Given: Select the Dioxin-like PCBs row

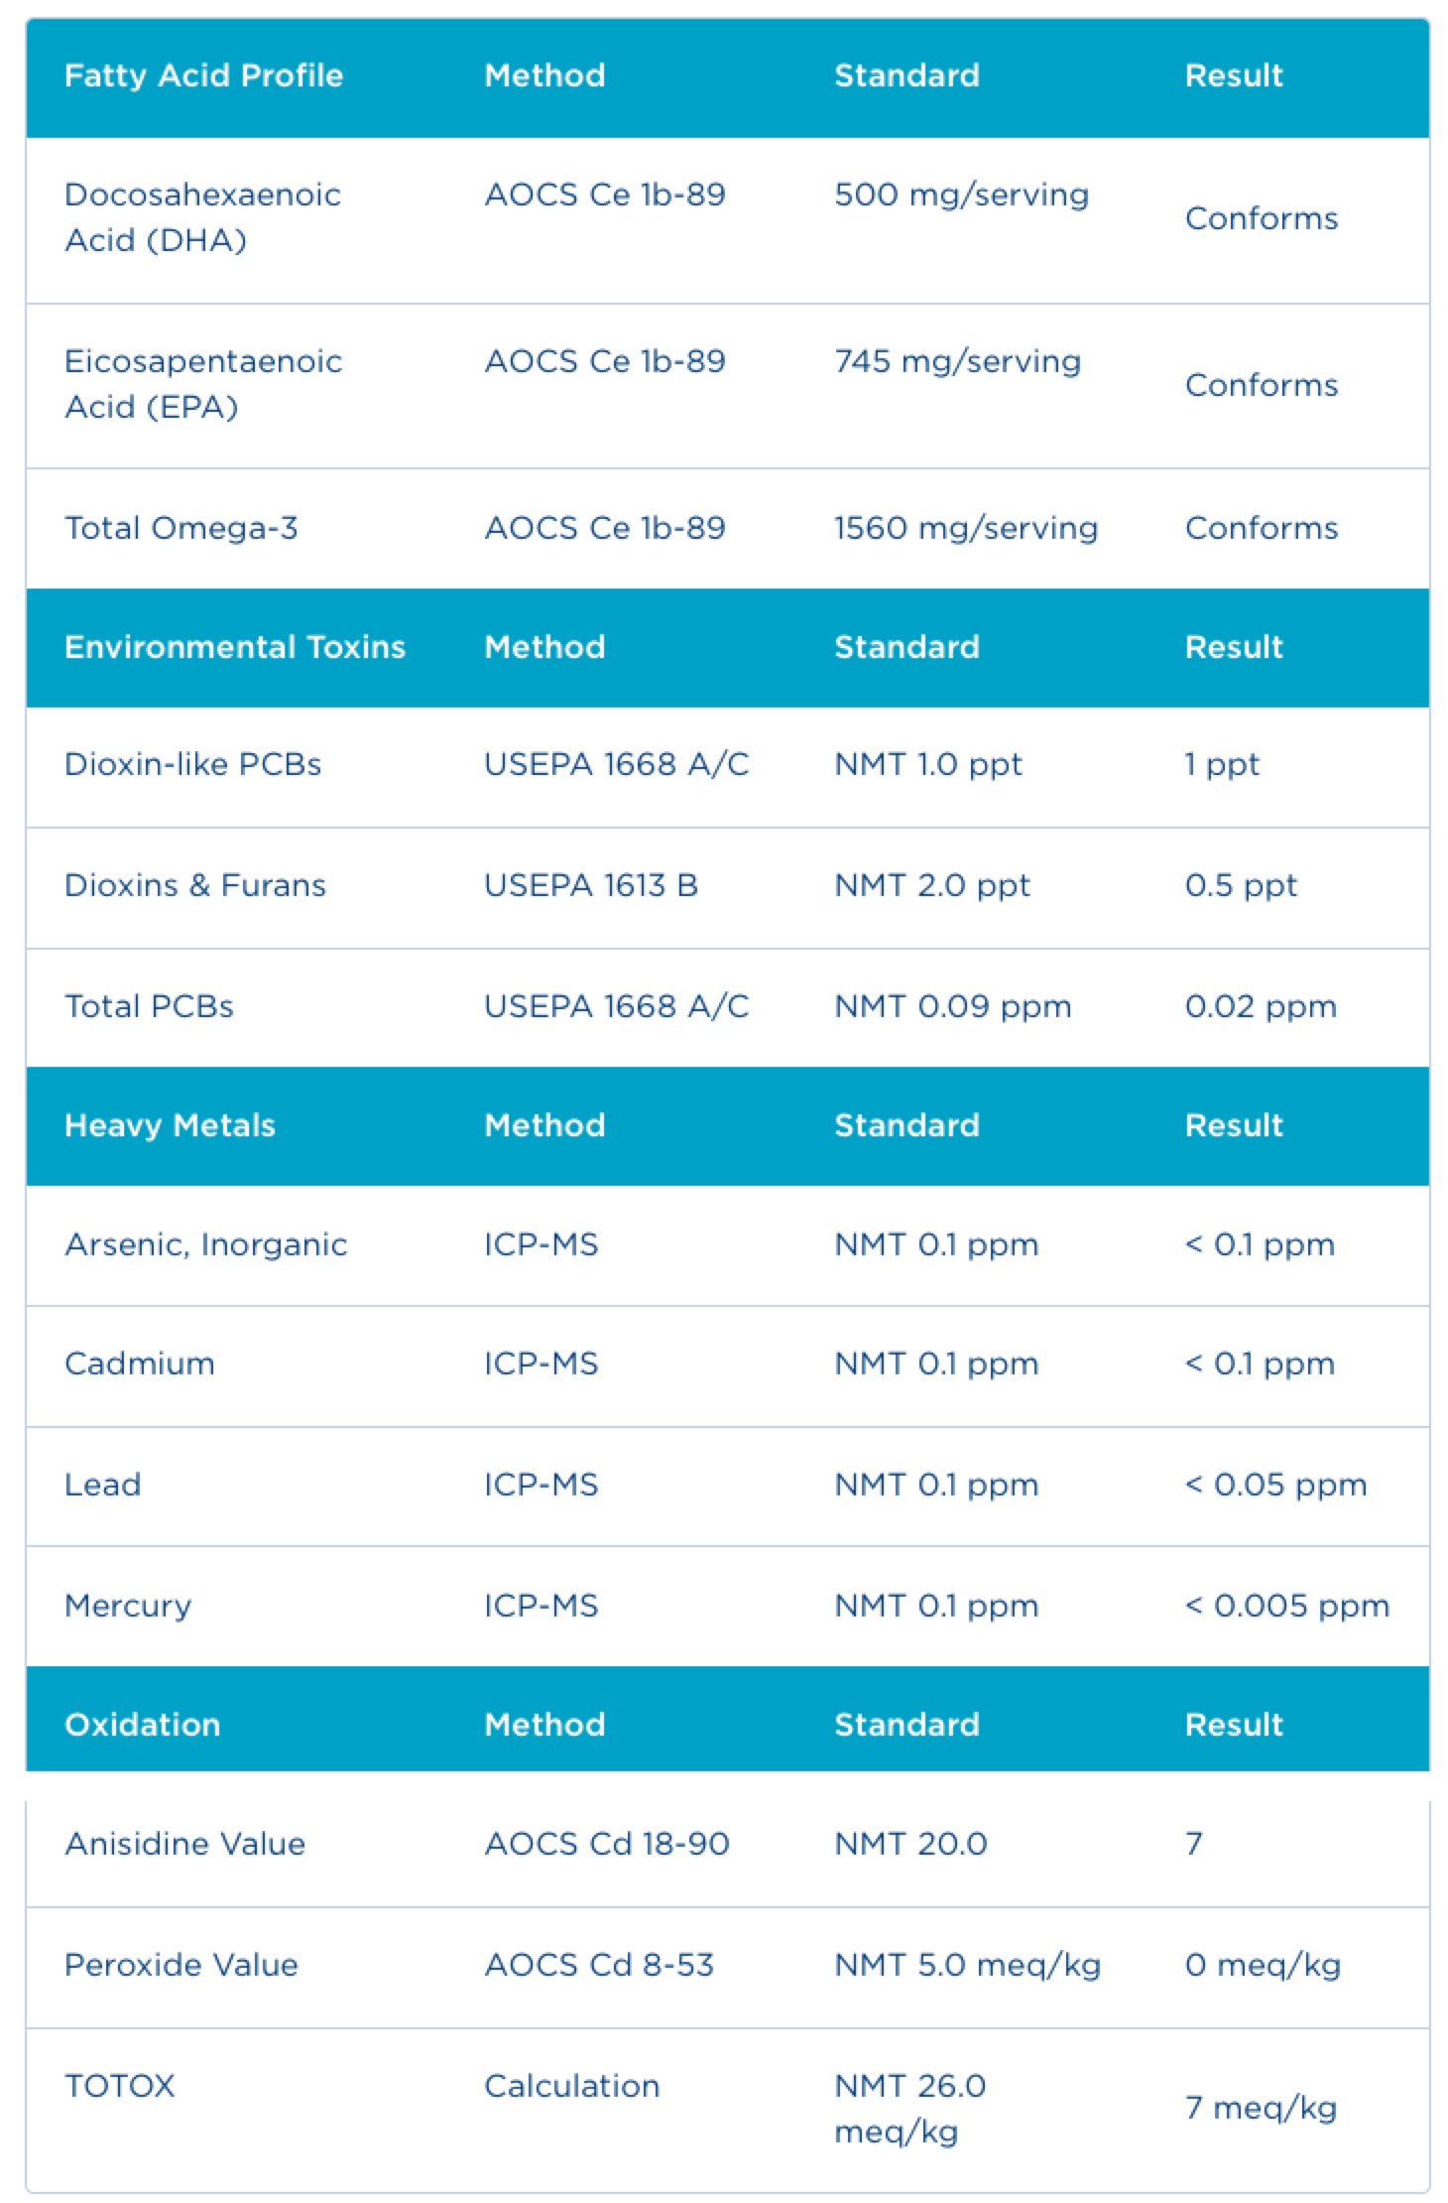Looking at the screenshot, I should pyautogui.click(x=727, y=766).
